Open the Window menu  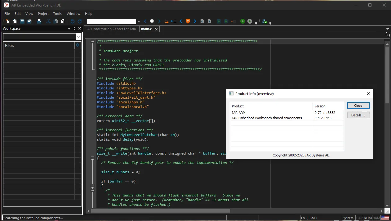point(73,14)
